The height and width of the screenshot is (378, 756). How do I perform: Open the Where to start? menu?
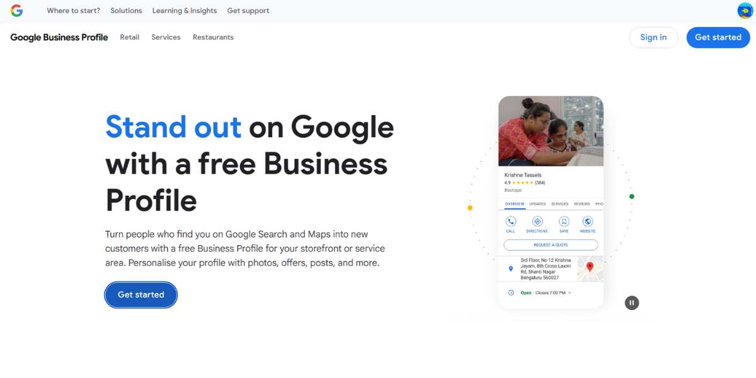(72, 10)
